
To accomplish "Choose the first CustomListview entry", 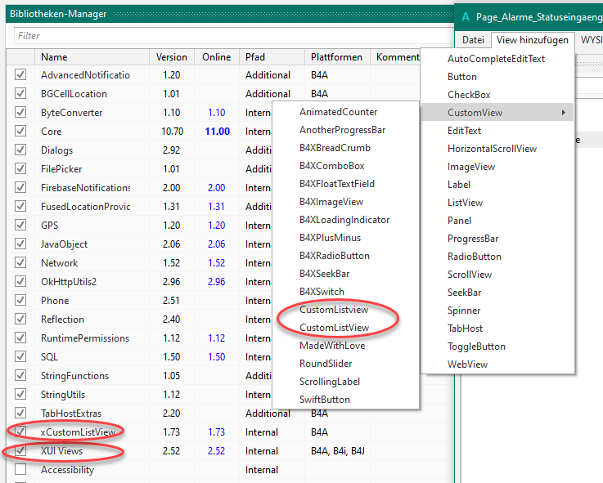I will (x=333, y=310).
